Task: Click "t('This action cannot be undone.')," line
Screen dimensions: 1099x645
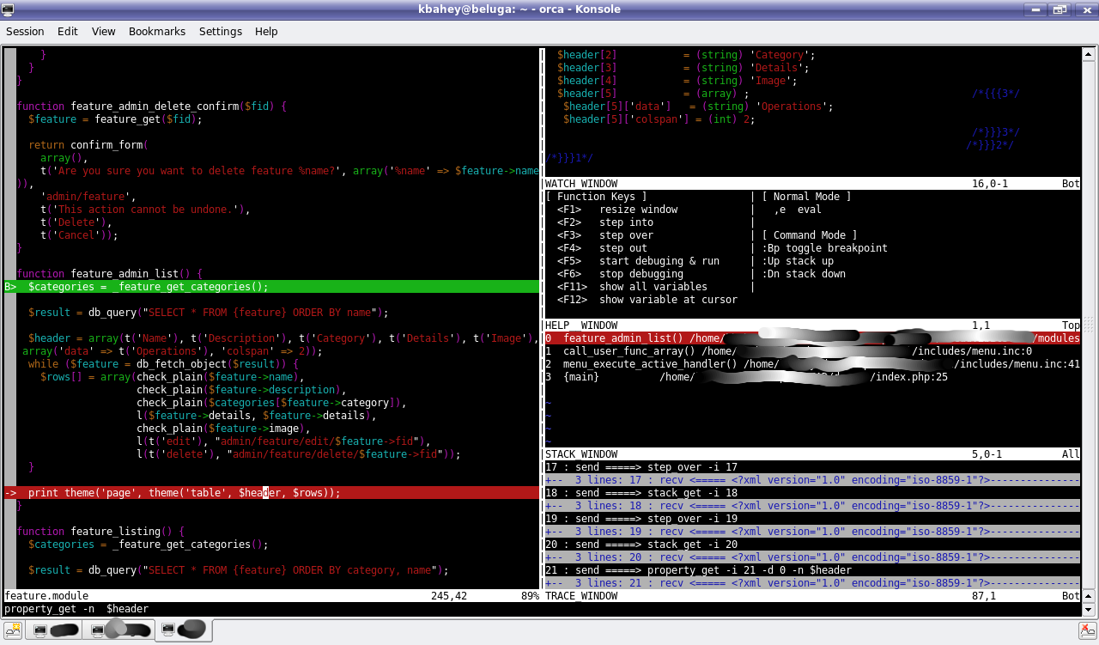Action: coord(145,210)
